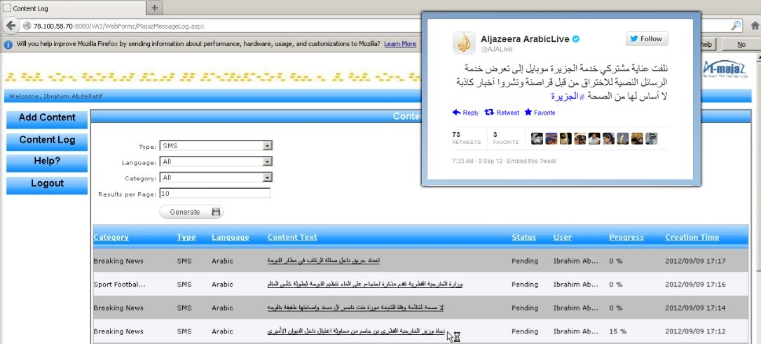The image size is (761, 344).
Task: Open content text link of 17:14 row
Action: click(x=356, y=308)
